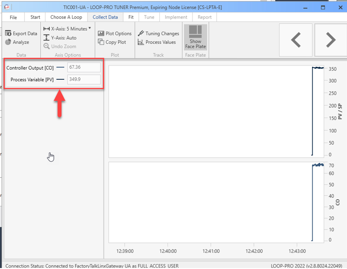Click the Process Variable line color swatch
Screen dimensions: 347x269
tap(60, 79)
